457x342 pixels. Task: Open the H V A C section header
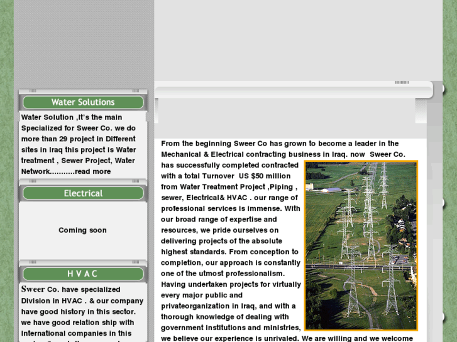point(83,274)
